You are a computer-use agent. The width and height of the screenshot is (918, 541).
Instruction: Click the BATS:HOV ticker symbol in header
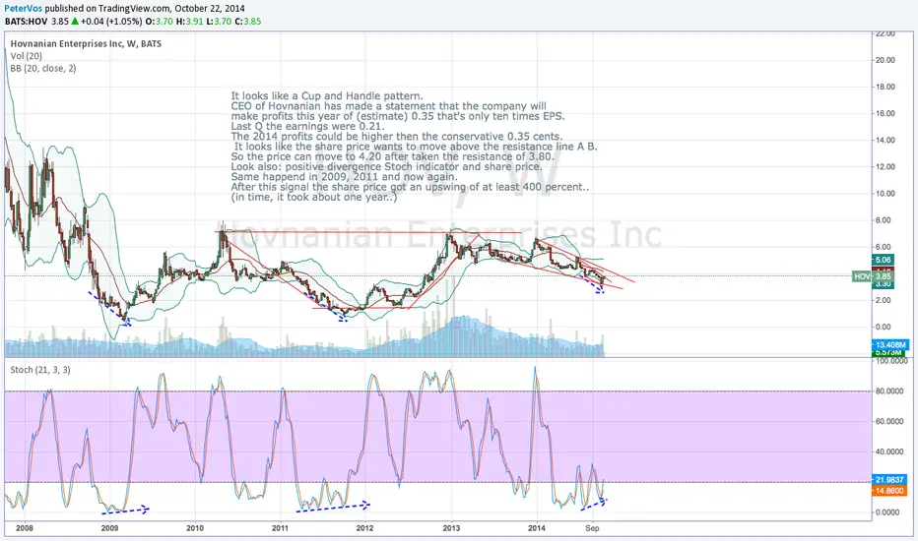[27, 21]
